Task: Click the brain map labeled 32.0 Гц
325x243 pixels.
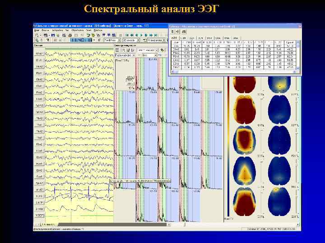Action: [279, 202]
